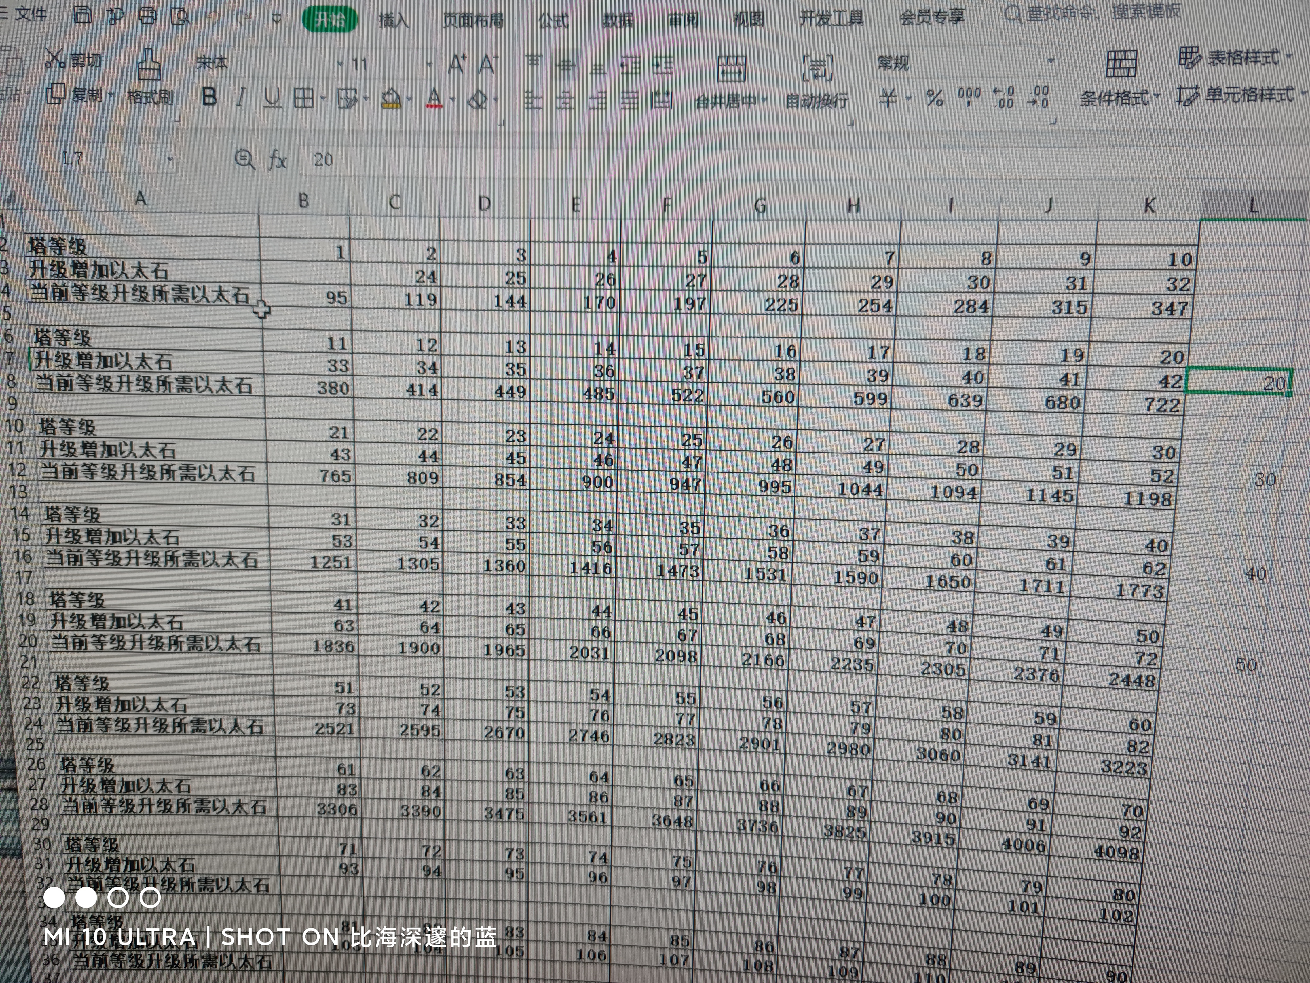Expand the 单元格样式 dropdown

(x=1303, y=93)
